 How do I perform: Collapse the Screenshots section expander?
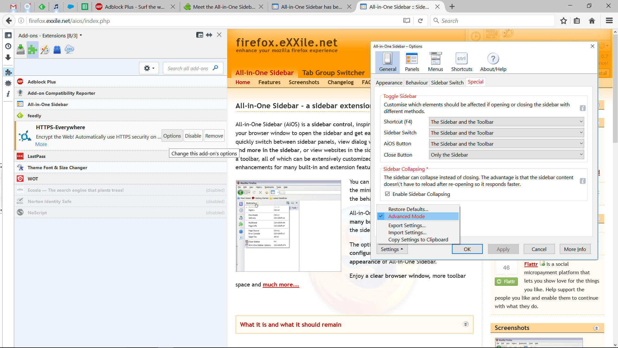tap(596, 328)
